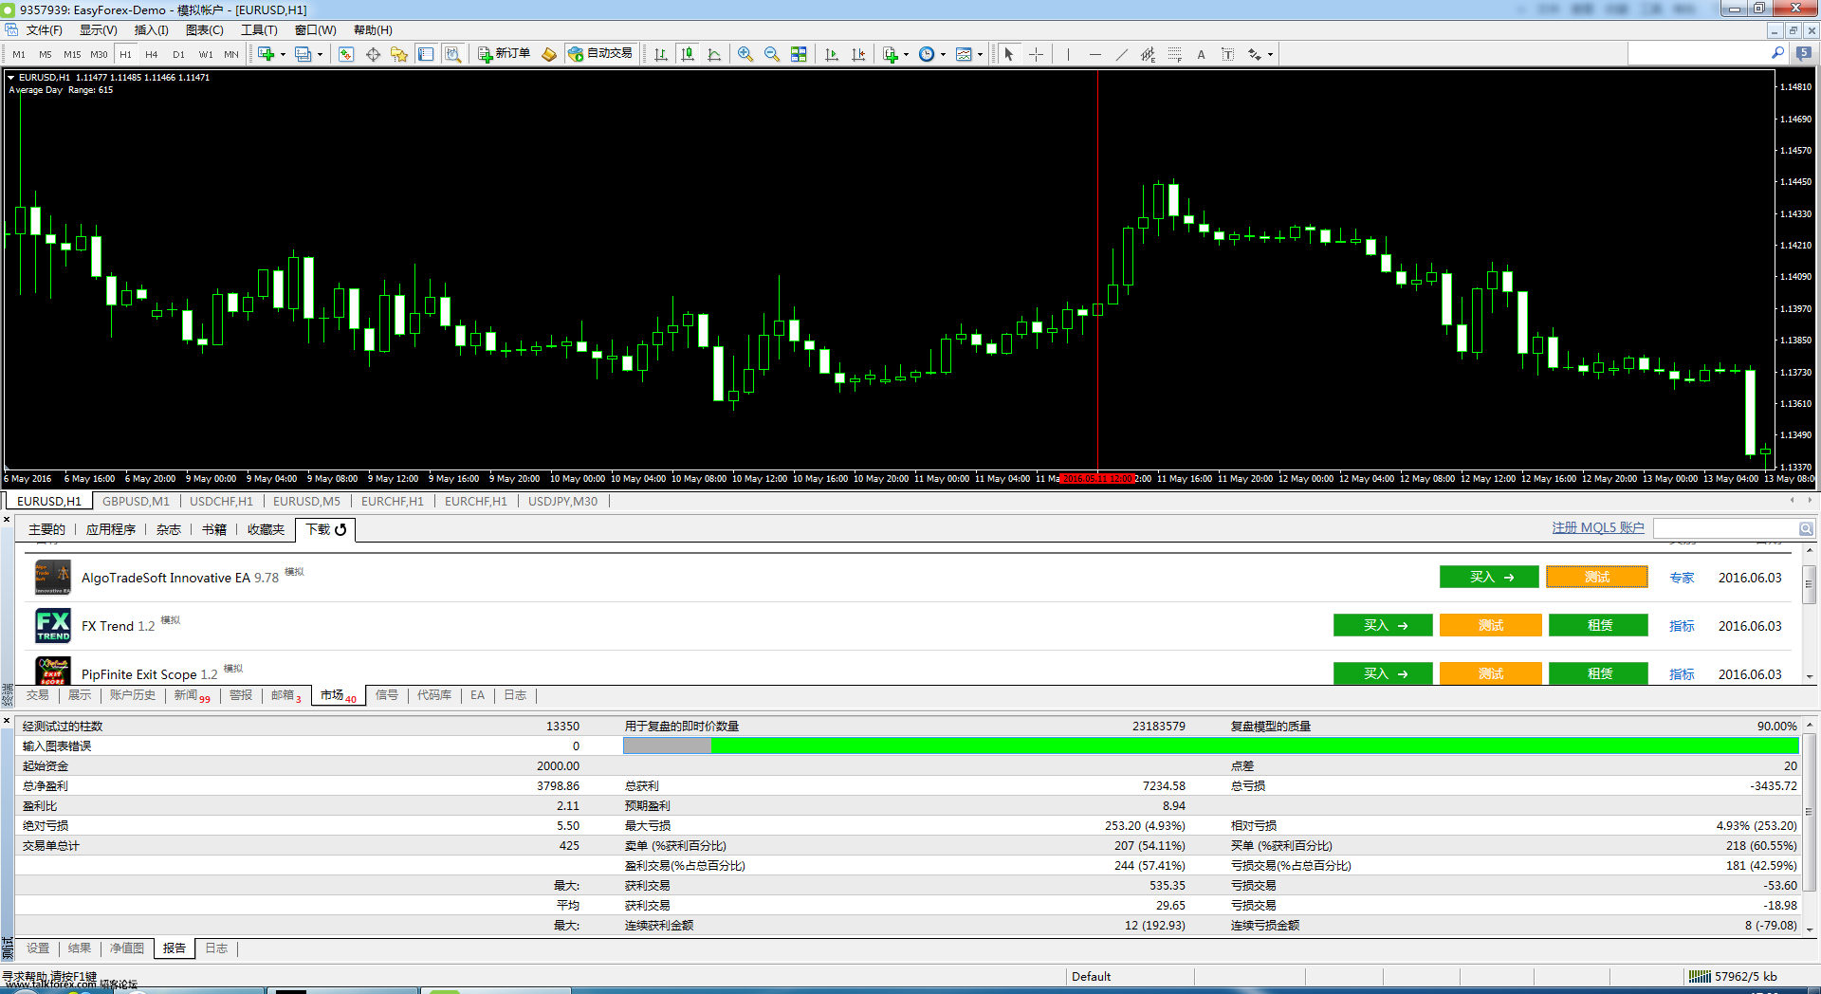The image size is (1821, 994).
Task: Switch to H4 timeframe
Action: click(x=152, y=54)
